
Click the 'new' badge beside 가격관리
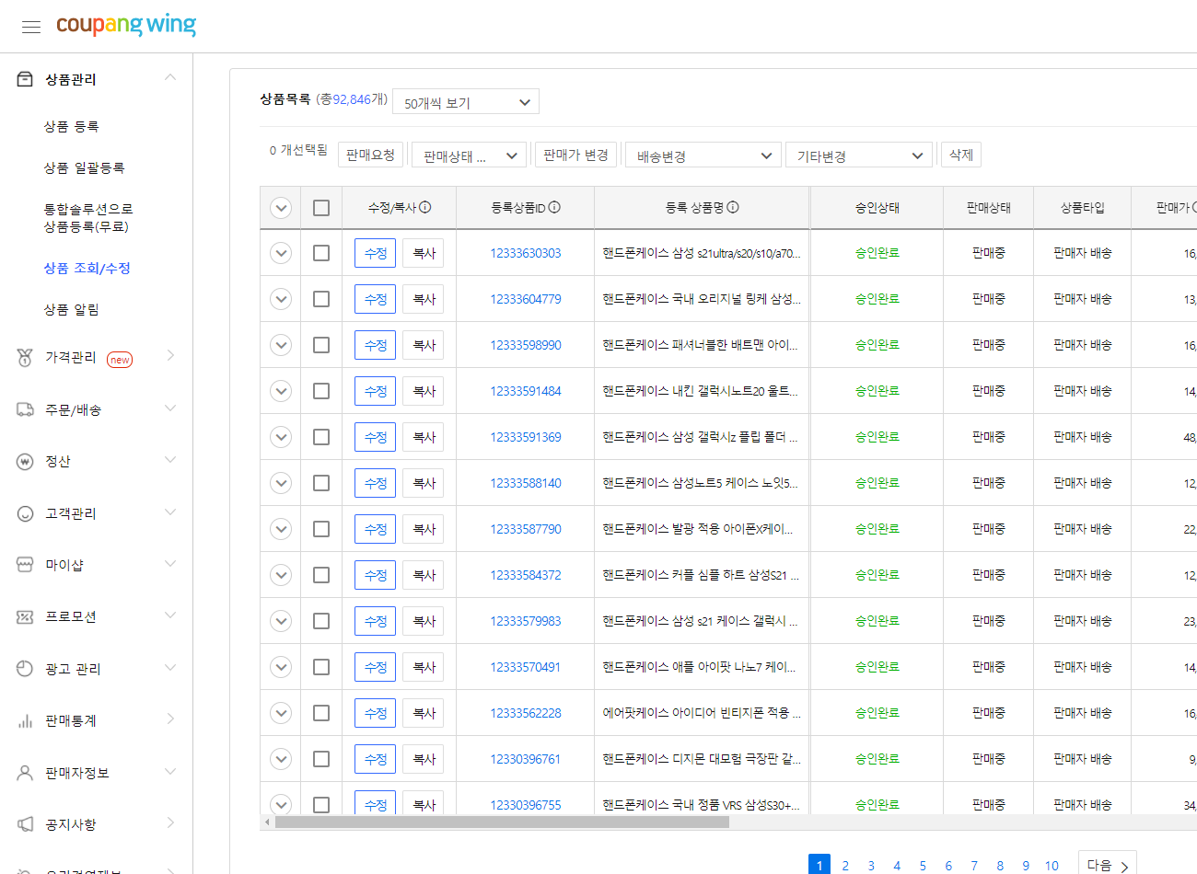coord(120,360)
